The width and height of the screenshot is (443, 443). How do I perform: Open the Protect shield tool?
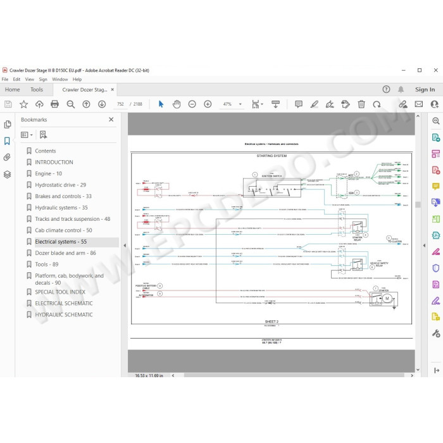436,268
